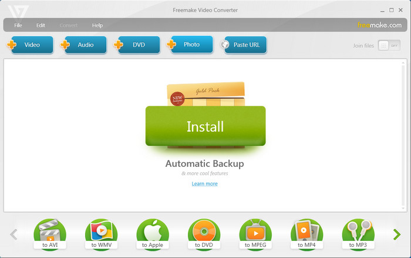Choose the to AVI output format
This screenshot has height=258, width=411.
[x=50, y=234]
